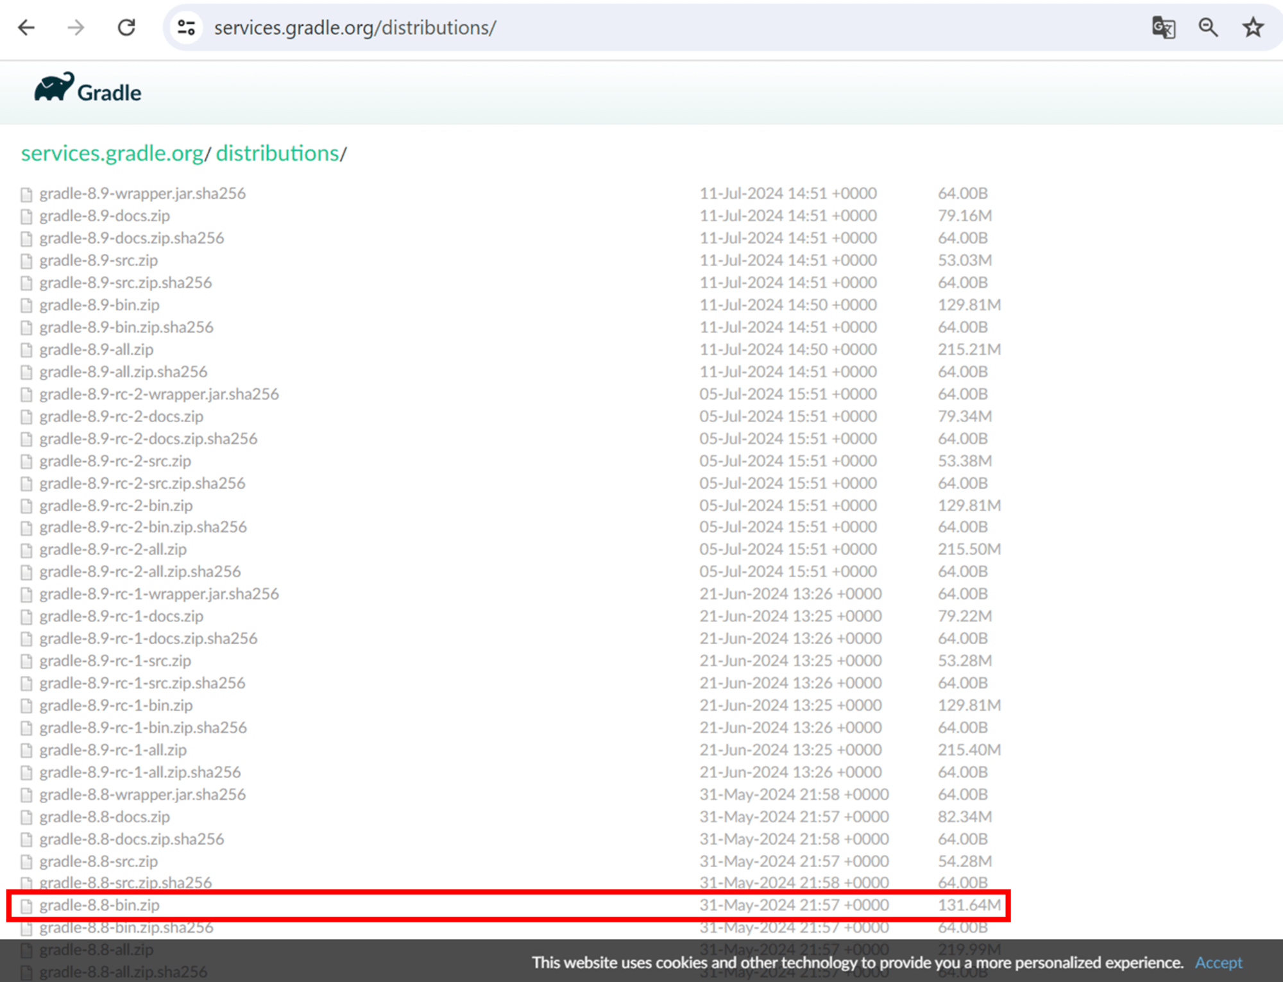Open gradle-8.9-rc-1-src.zip.sha256
This screenshot has height=982, width=1283.
pos(142,683)
